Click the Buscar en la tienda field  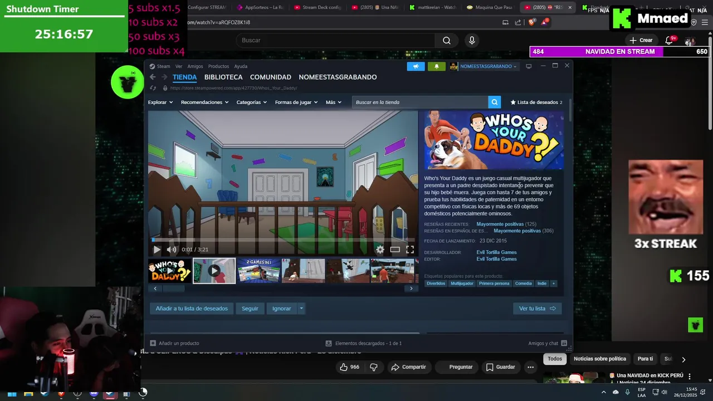(x=420, y=102)
